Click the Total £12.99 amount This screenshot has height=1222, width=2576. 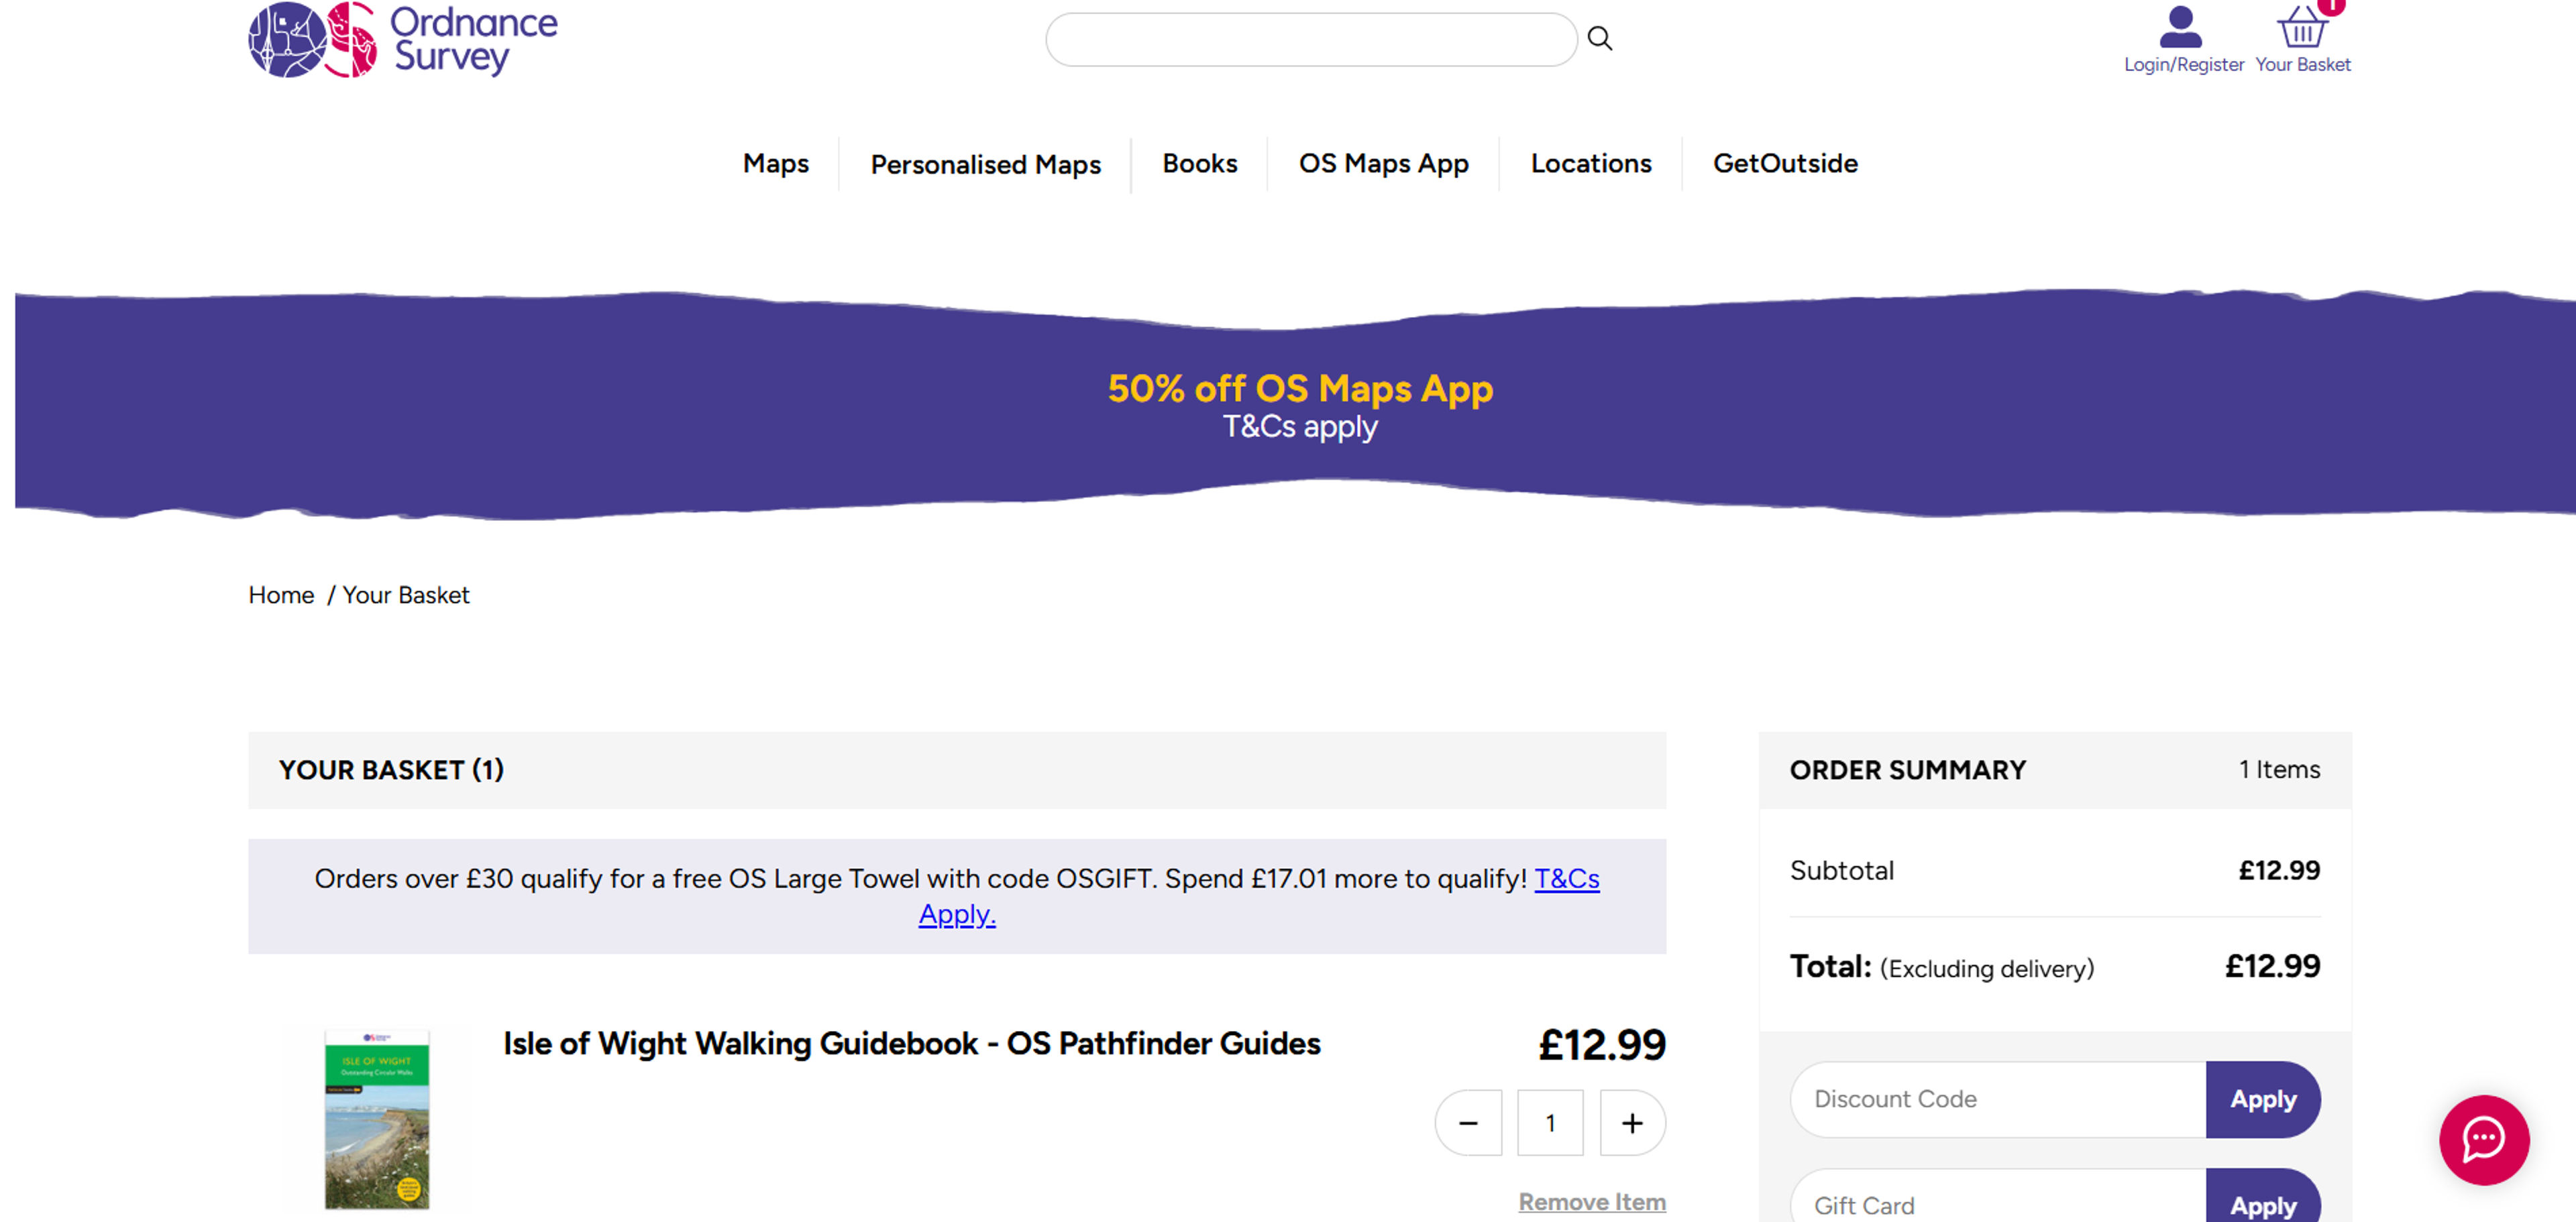[2272, 966]
